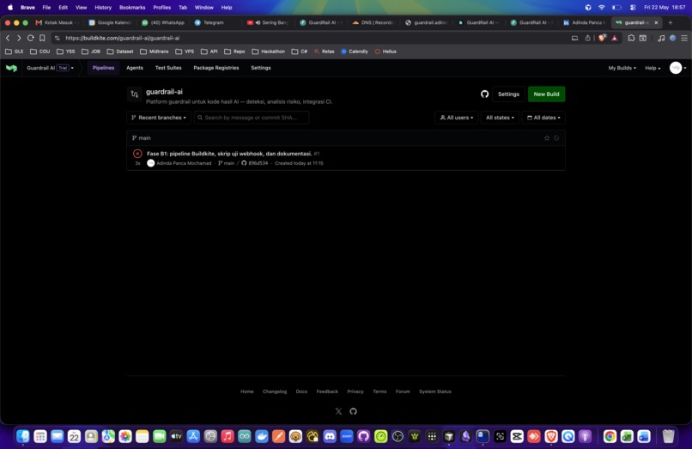Bookmark this page
692x449 pixels.
click(42, 38)
